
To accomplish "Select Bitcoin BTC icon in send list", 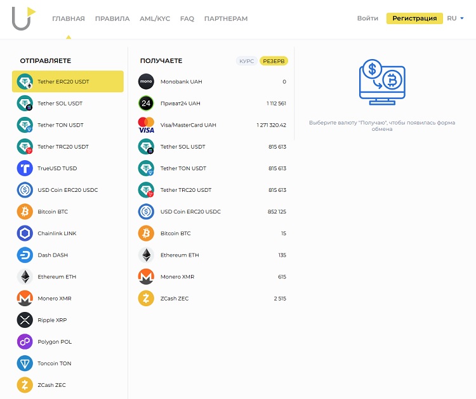I will [25, 212].
